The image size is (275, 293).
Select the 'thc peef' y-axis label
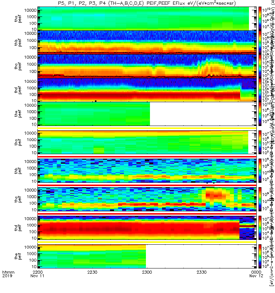[18, 67]
